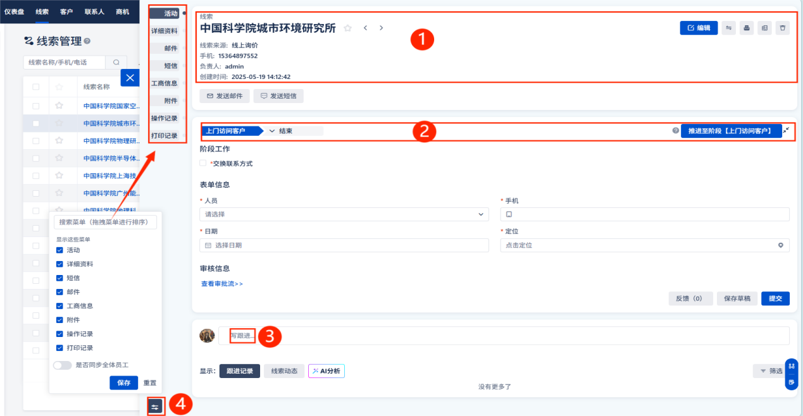Image resolution: width=803 pixels, height=416 pixels.
Task: Click help icon beside 推进至阶段 button
Action: point(675,131)
